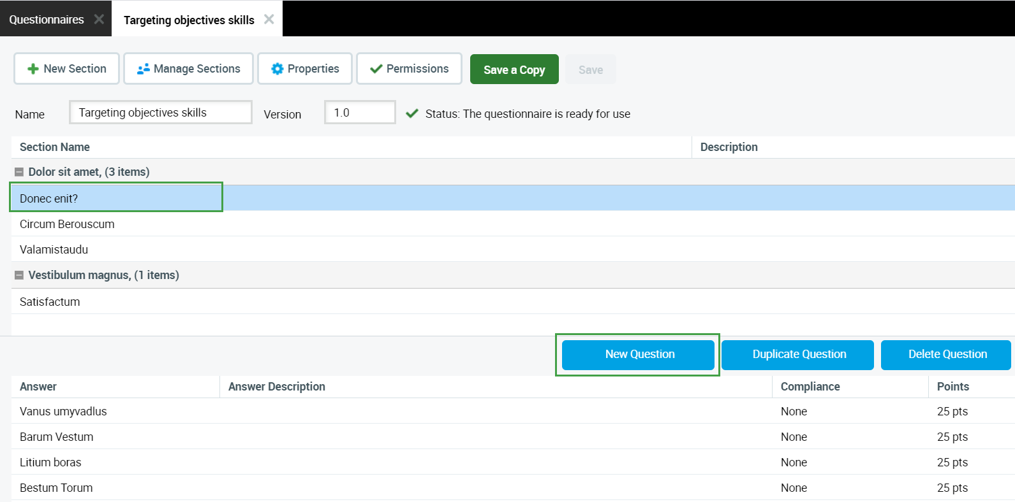
Task: Select the Circum Berouscum question row
Action: point(67,224)
